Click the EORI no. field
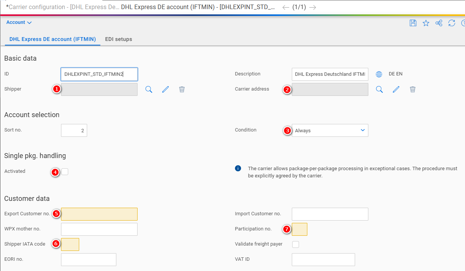This screenshot has width=465, height=271. pos(89,260)
